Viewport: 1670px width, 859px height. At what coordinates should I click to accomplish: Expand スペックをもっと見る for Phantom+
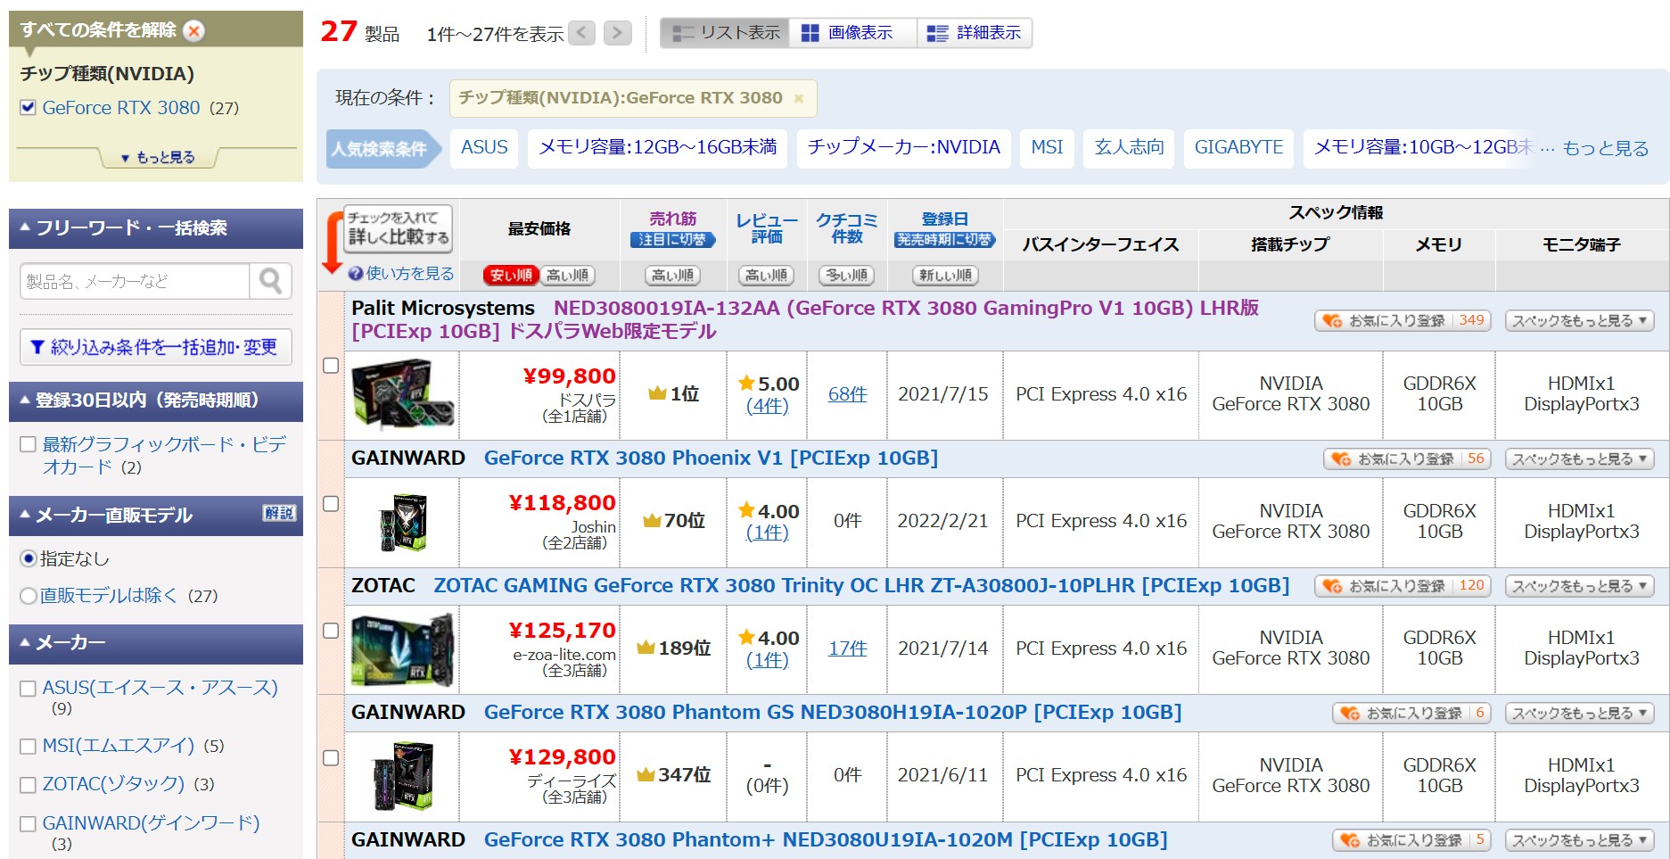[1579, 840]
